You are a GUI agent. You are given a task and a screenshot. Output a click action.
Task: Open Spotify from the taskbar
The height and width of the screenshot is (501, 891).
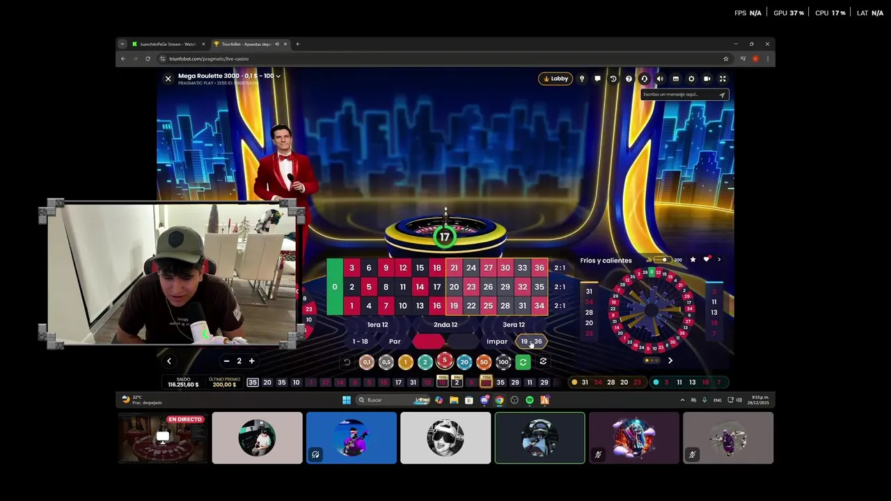pyautogui.click(x=530, y=400)
